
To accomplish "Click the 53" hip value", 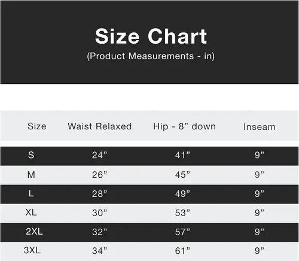I will point(182,213).
